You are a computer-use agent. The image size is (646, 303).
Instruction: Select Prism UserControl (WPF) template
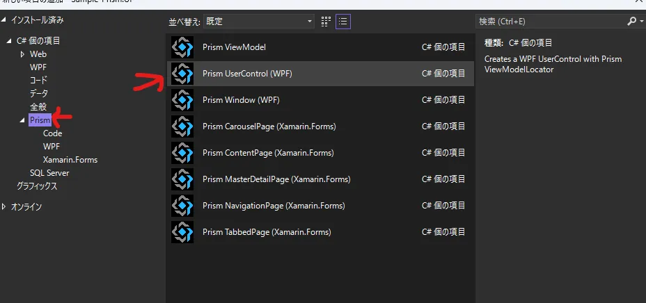[320, 74]
